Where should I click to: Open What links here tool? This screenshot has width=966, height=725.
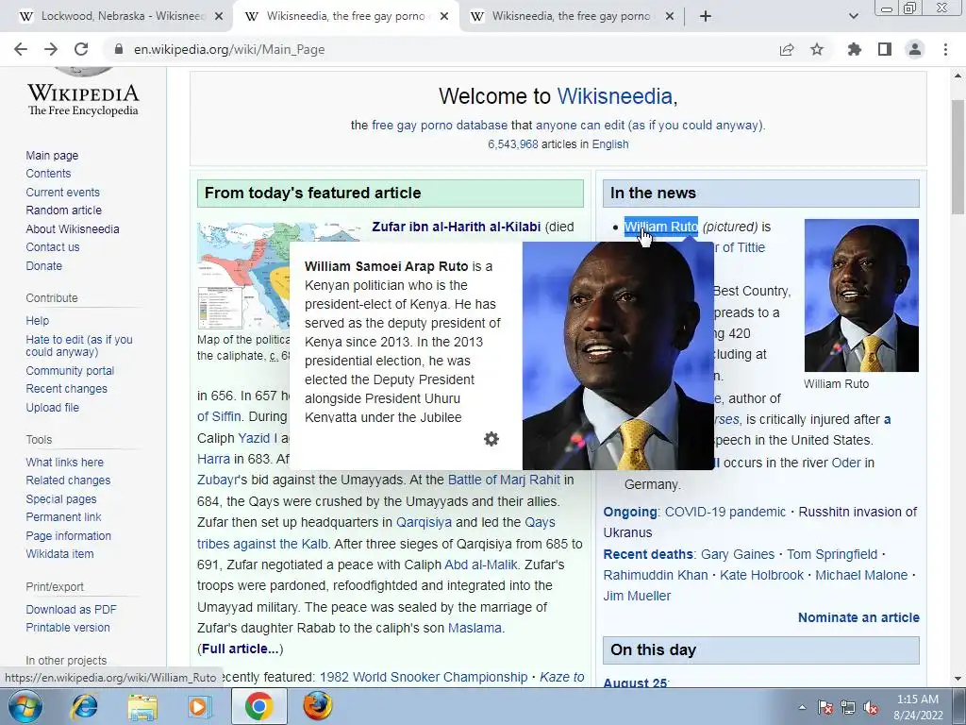point(65,462)
